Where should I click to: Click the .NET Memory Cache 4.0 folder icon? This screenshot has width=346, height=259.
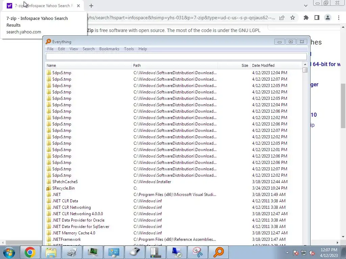click(x=49, y=233)
